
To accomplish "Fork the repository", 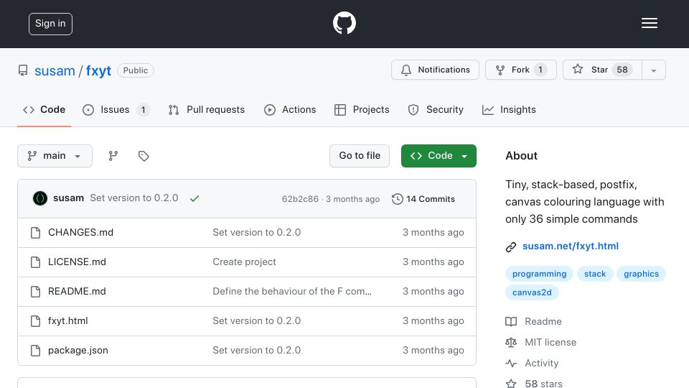I will 521,70.
